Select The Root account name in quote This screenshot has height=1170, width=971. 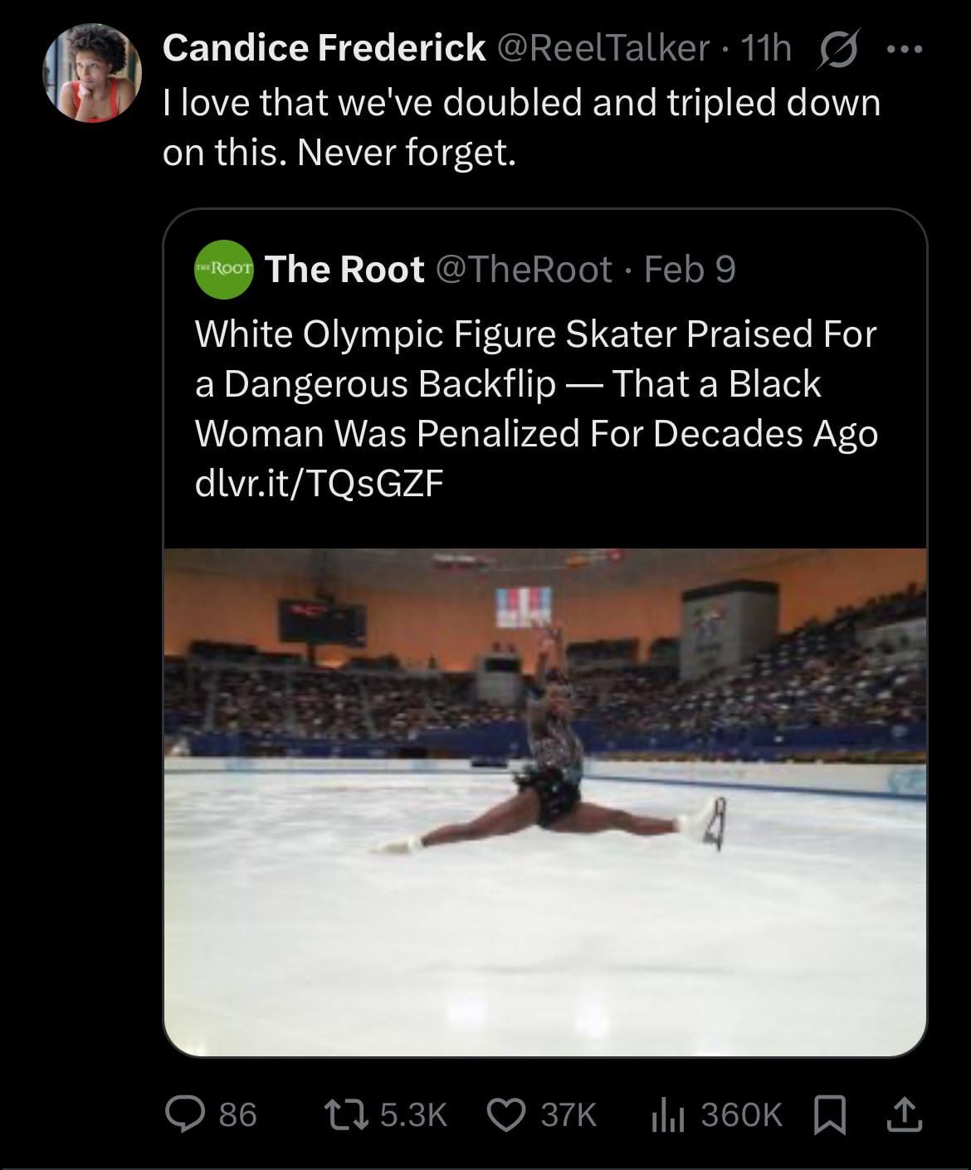coord(344,269)
